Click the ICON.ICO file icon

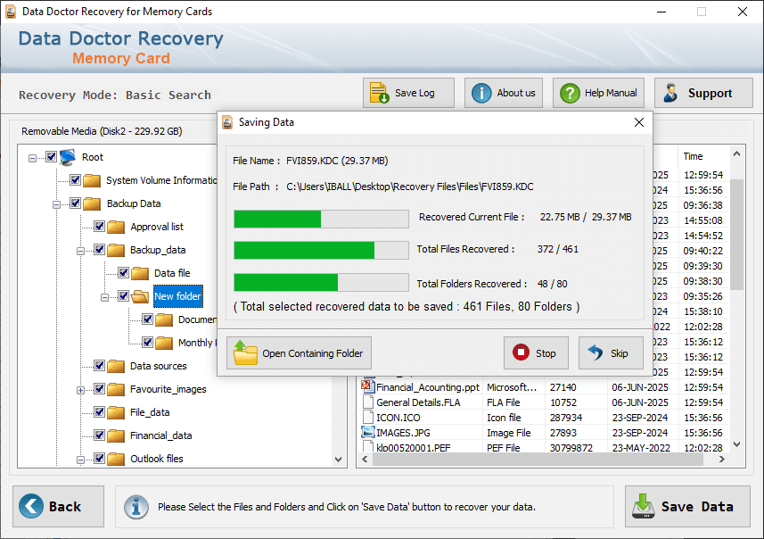[x=368, y=417]
